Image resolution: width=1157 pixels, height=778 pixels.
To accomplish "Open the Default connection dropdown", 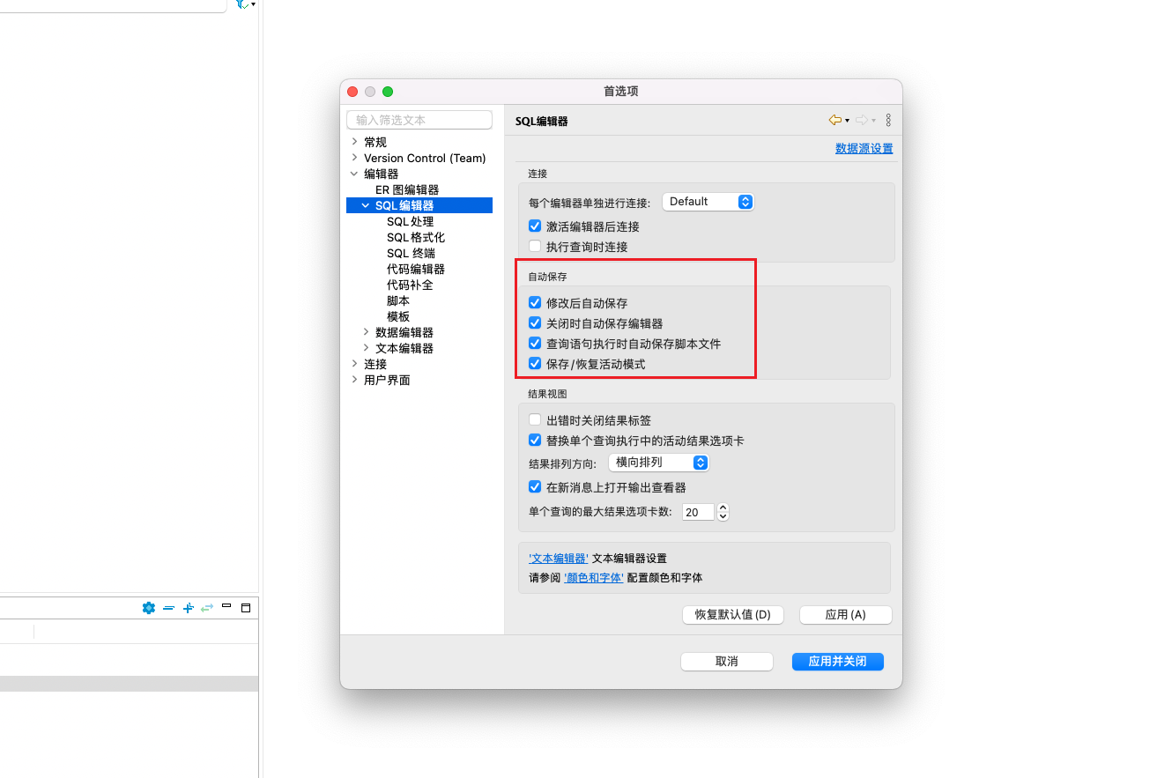I will coord(708,202).
